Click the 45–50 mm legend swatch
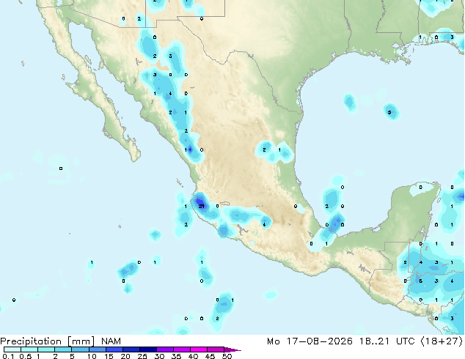The width and height of the screenshot is (465, 359). click(216, 349)
